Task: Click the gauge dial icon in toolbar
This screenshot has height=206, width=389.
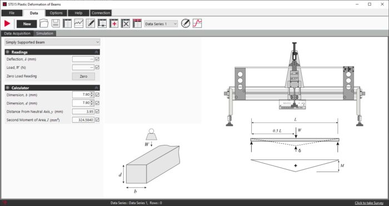Action: (185, 23)
